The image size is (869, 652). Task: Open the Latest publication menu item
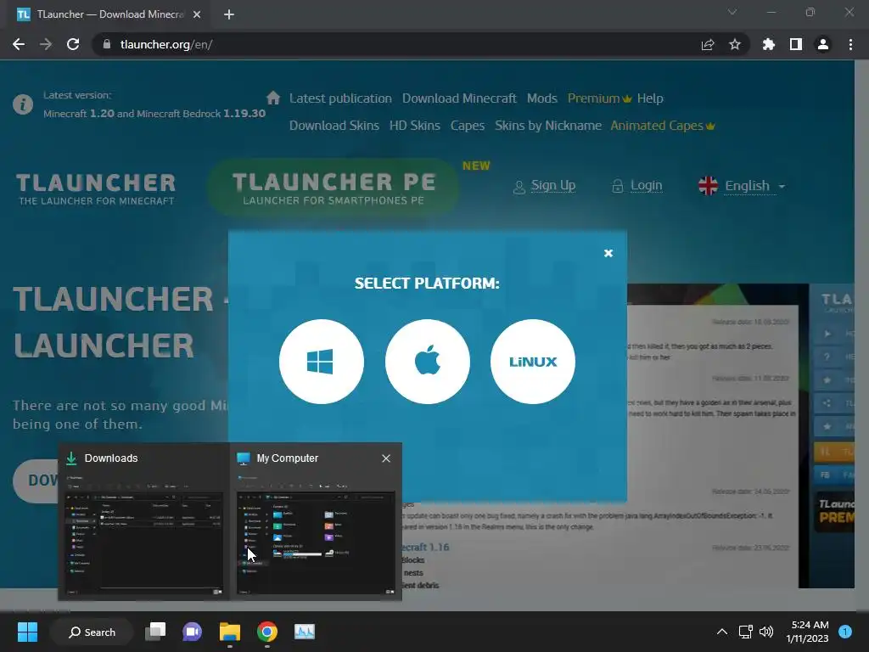pyautogui.click(x=340, y=98)
